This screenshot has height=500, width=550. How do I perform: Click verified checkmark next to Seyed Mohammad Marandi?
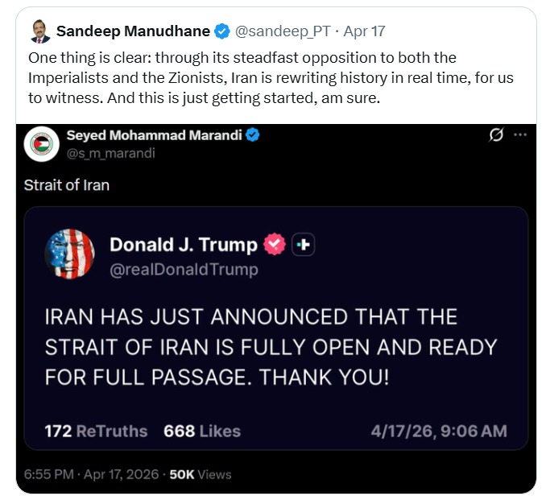click(x=253, y=135)
